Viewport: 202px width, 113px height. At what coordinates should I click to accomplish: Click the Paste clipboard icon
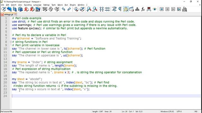tap(56, 9)
